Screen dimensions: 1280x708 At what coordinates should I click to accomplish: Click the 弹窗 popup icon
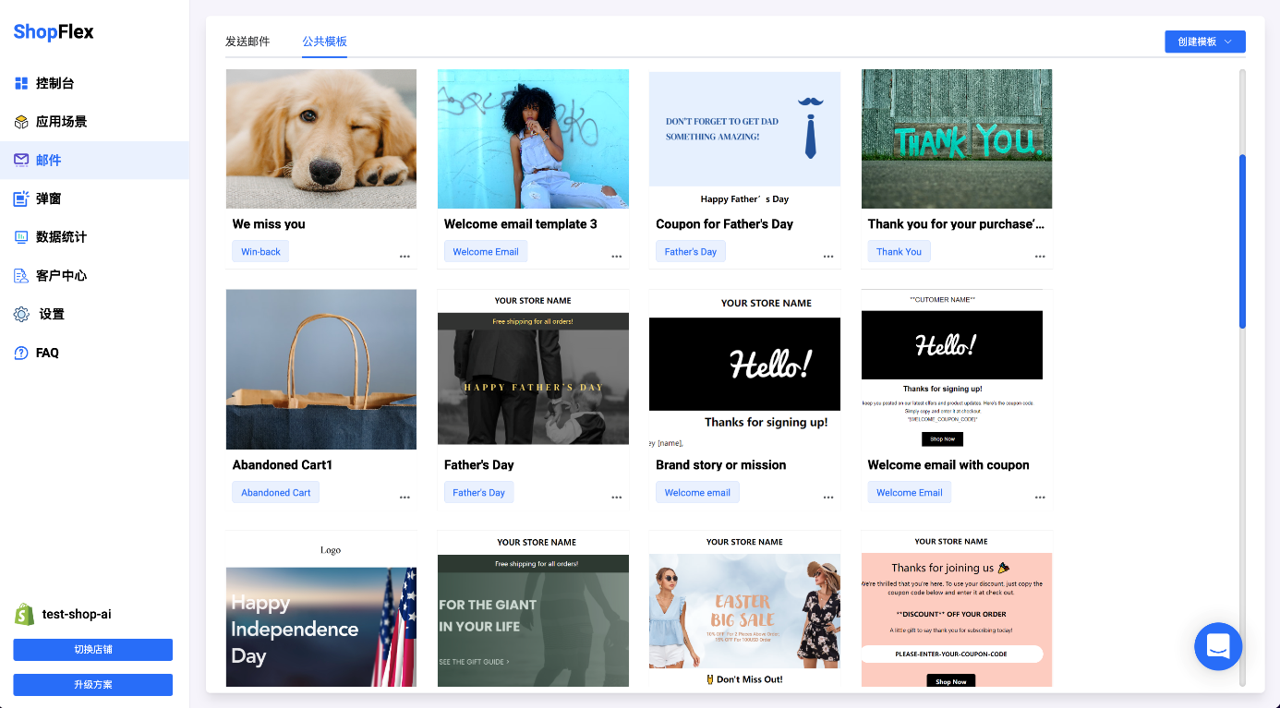(x=21, y=198)
